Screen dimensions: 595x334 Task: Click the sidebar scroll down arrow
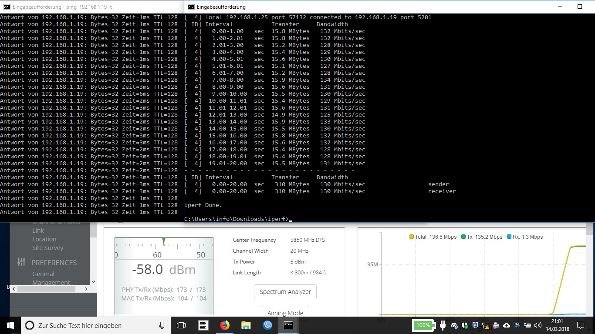pos(93,282)
